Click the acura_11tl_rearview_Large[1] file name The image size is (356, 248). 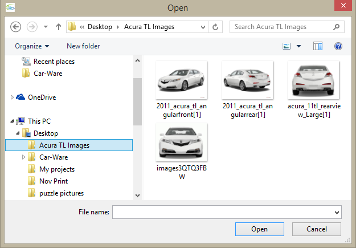314,110
